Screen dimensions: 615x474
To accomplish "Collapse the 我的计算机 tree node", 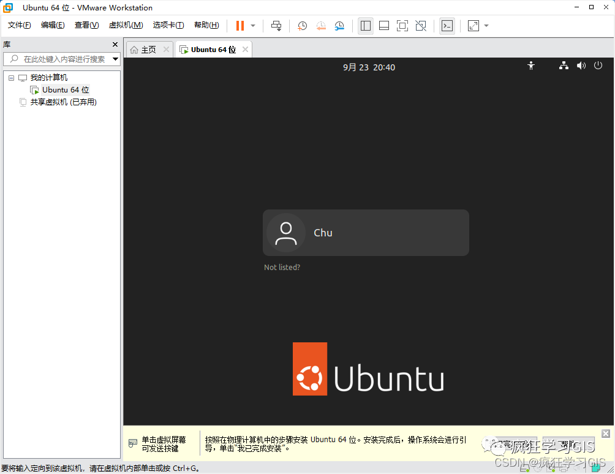I will coord(12,78).
